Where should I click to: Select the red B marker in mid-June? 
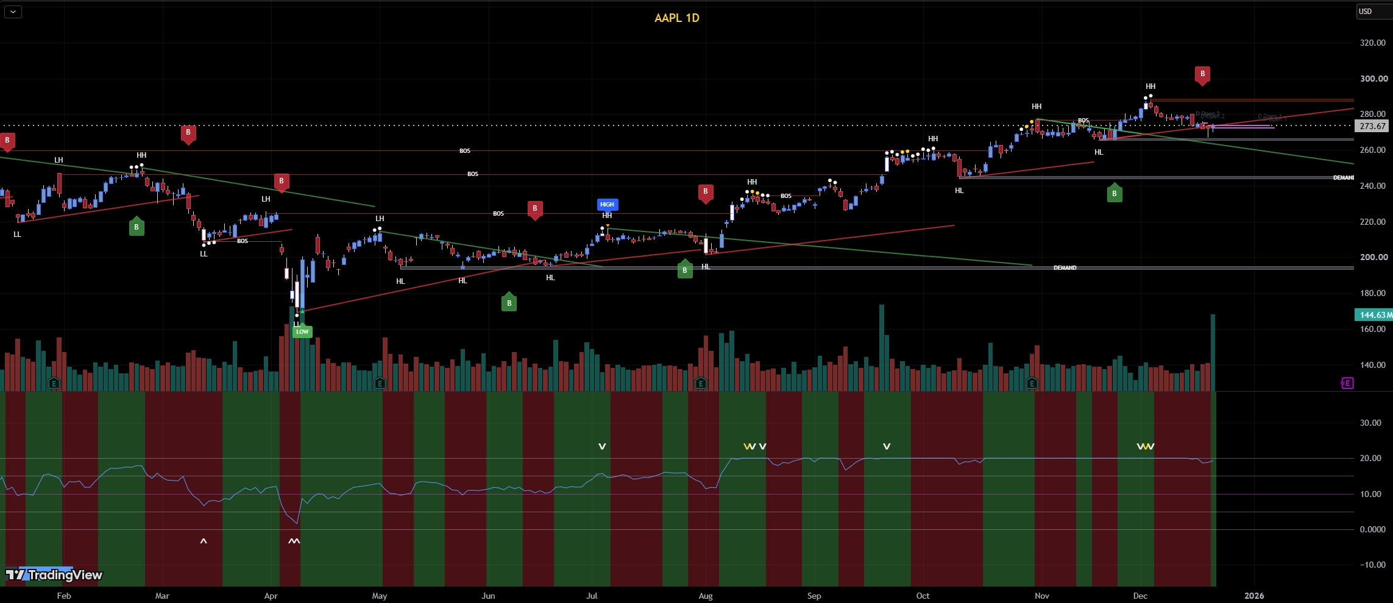pos(535,209)
